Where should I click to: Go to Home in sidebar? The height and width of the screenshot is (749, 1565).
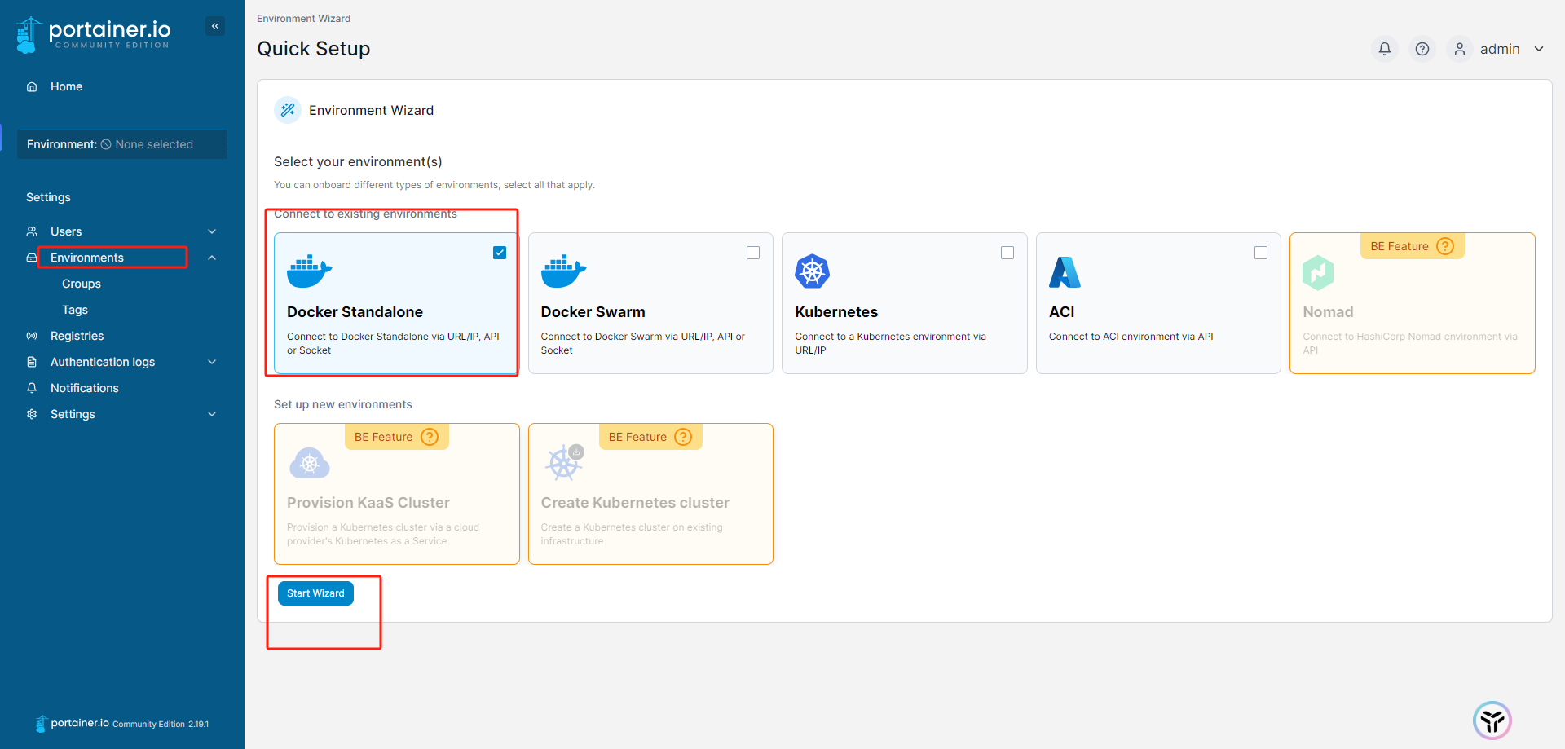tap(66, 86)
